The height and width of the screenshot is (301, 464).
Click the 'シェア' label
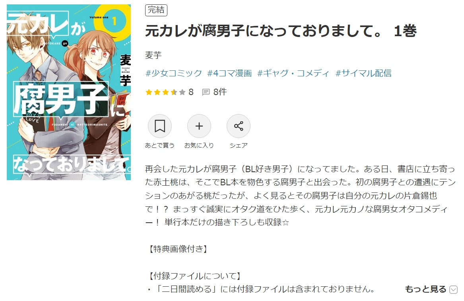pyautogui.click(x=239, y=145)
